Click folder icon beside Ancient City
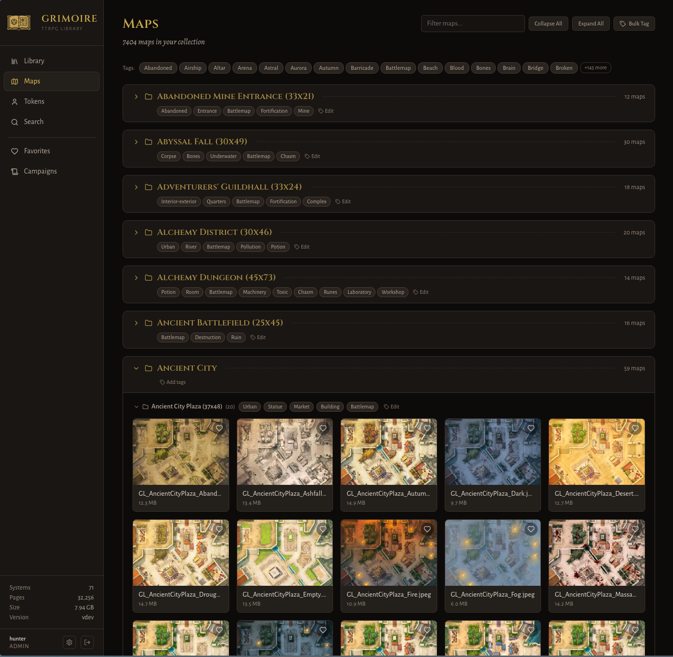Screen dimensions: 673x657 point(149,368)
